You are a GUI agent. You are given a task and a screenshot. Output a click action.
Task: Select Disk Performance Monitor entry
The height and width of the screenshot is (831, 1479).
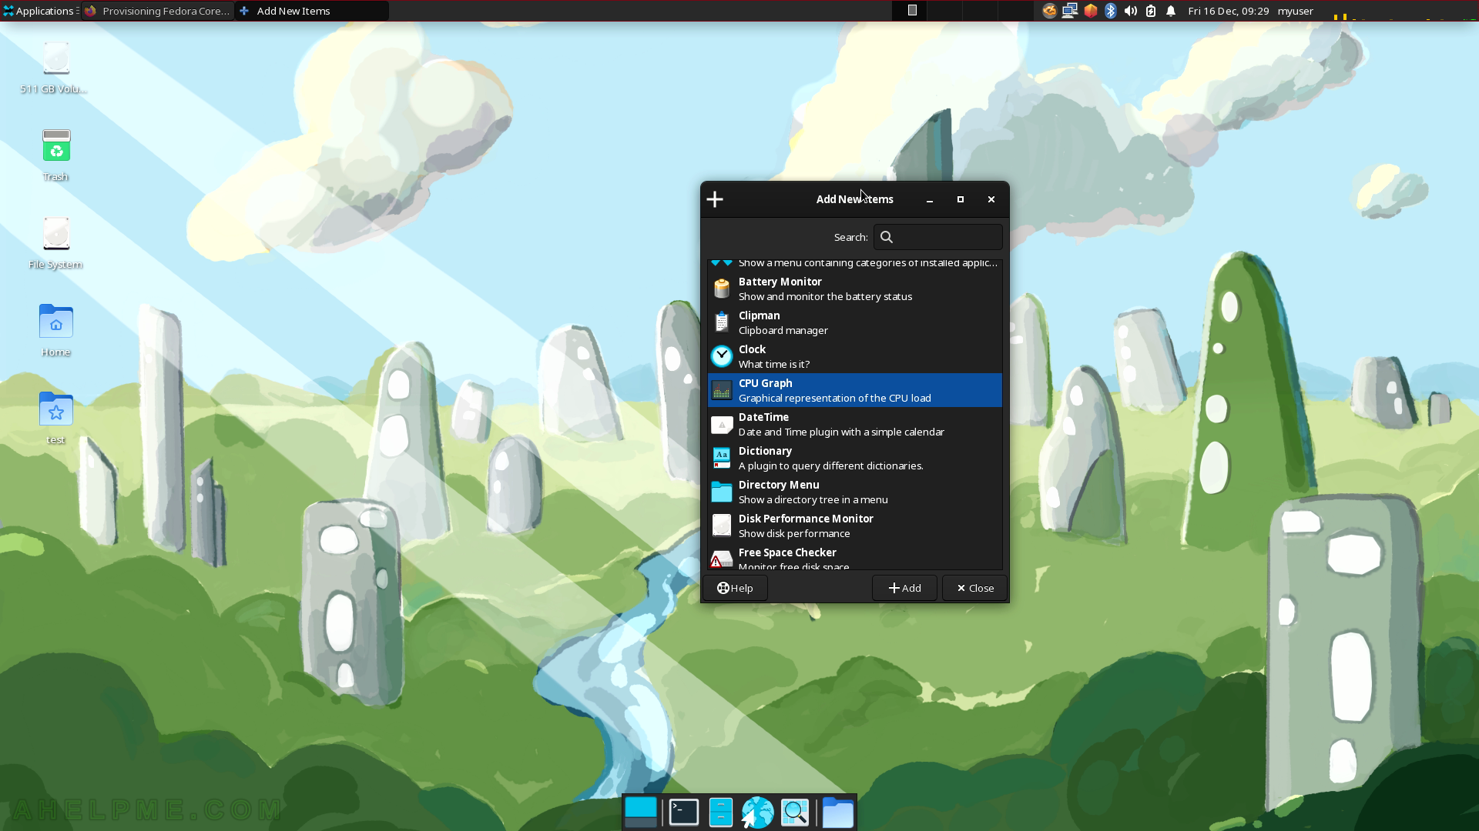click(x=854, y=526)
